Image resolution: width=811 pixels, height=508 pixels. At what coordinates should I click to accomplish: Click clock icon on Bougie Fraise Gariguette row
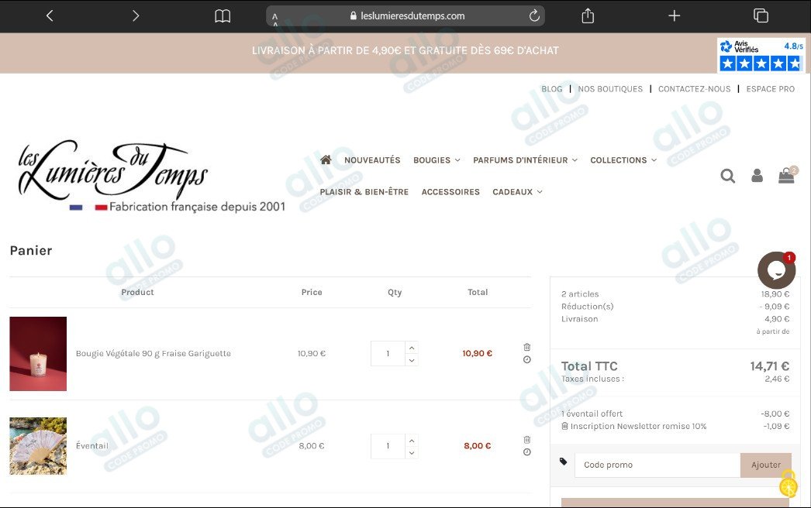pos(527,359)
